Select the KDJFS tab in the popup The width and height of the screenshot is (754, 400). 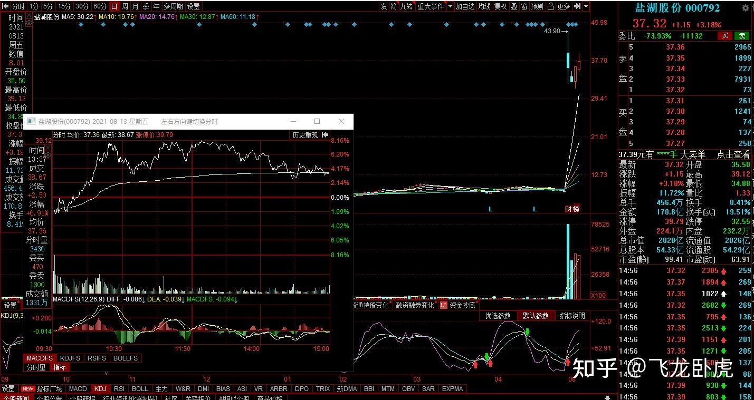(70, 358)
